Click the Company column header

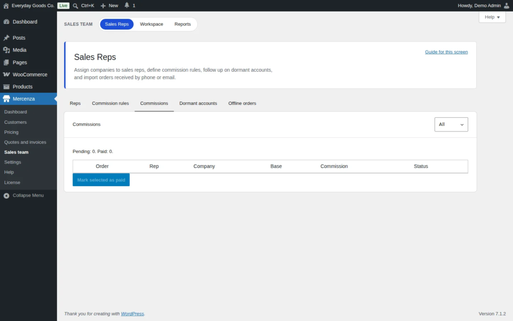coord(204,166)
